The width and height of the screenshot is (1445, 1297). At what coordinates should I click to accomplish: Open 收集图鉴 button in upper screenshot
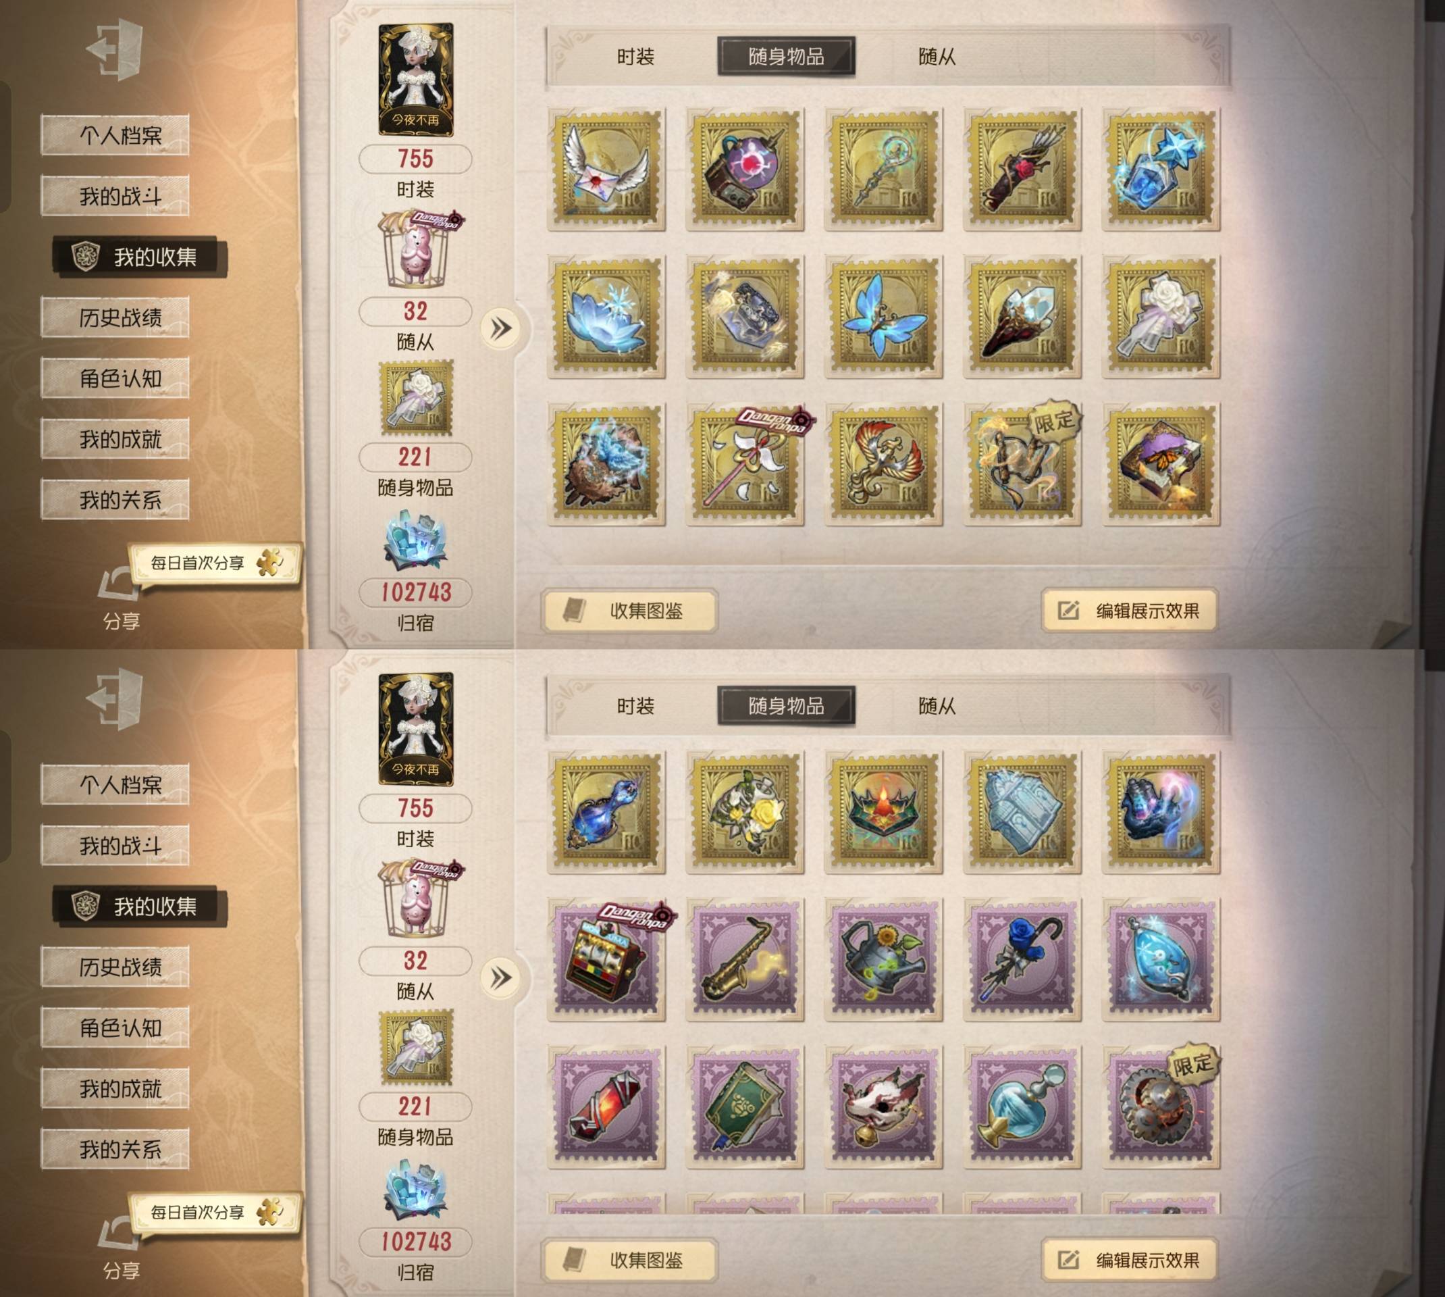click(x=629, y=611)
